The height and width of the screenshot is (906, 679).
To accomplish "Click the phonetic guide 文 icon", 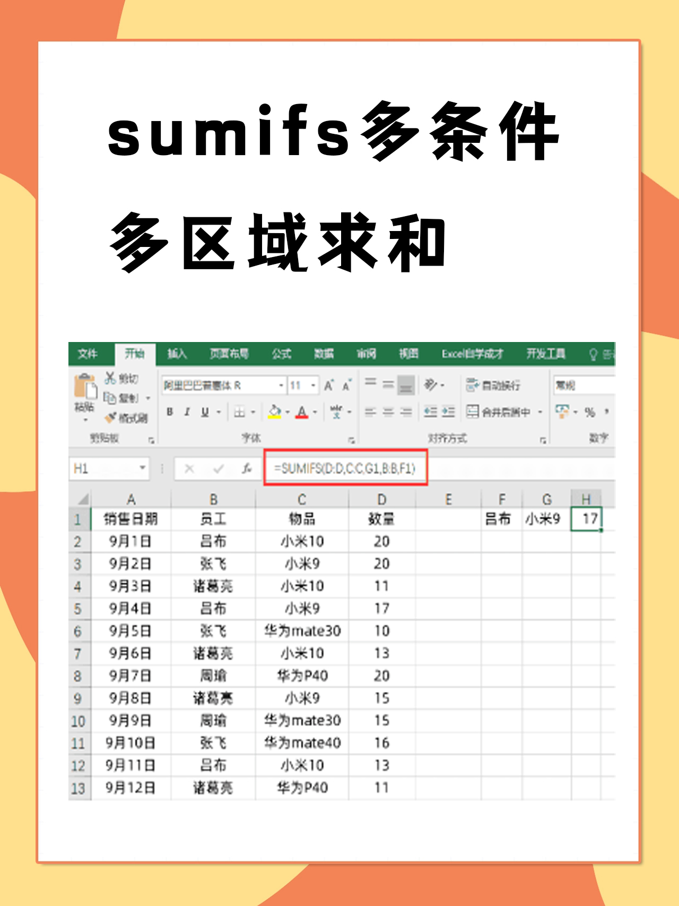I will 336,412.
